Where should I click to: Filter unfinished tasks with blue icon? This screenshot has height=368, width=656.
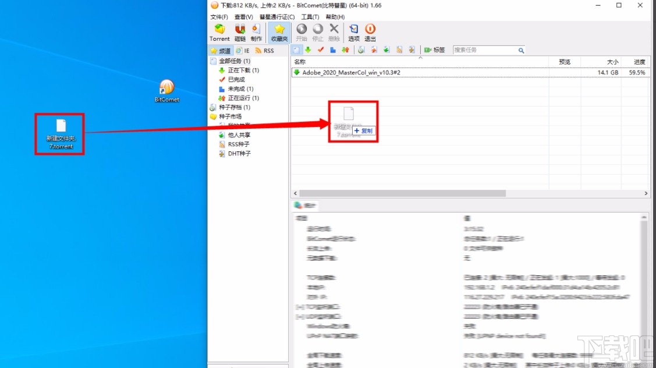333,50
